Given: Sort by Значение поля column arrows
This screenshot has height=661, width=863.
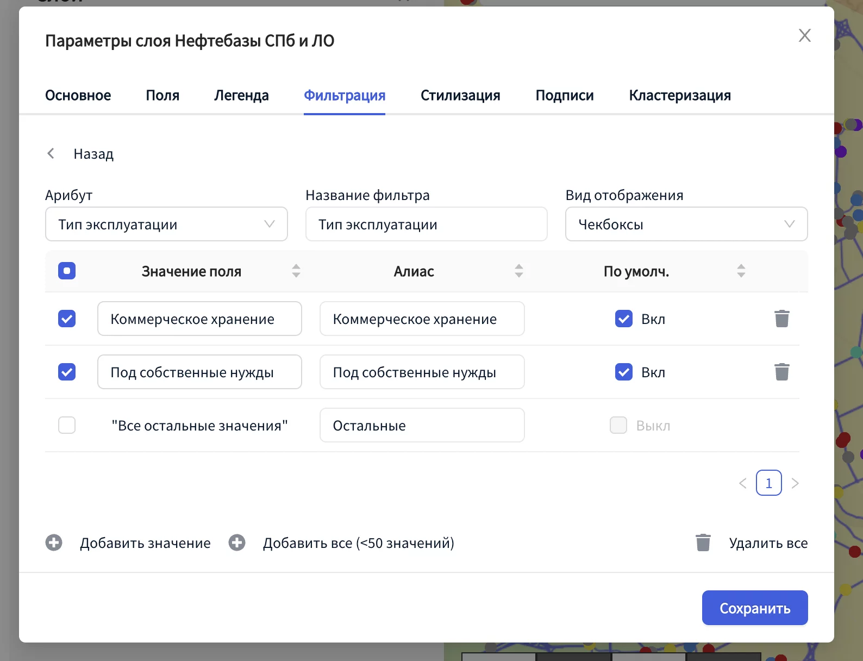Looking at the screenshot, I should 296,271.
